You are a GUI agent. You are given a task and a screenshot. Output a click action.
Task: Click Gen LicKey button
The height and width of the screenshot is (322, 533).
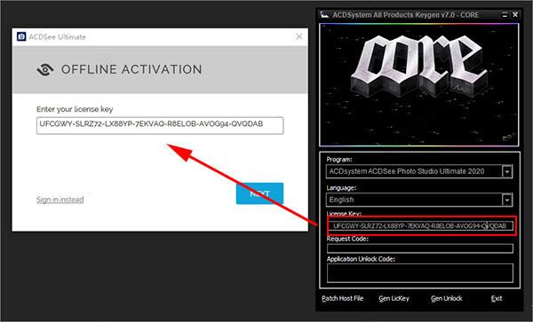point(394,299)
